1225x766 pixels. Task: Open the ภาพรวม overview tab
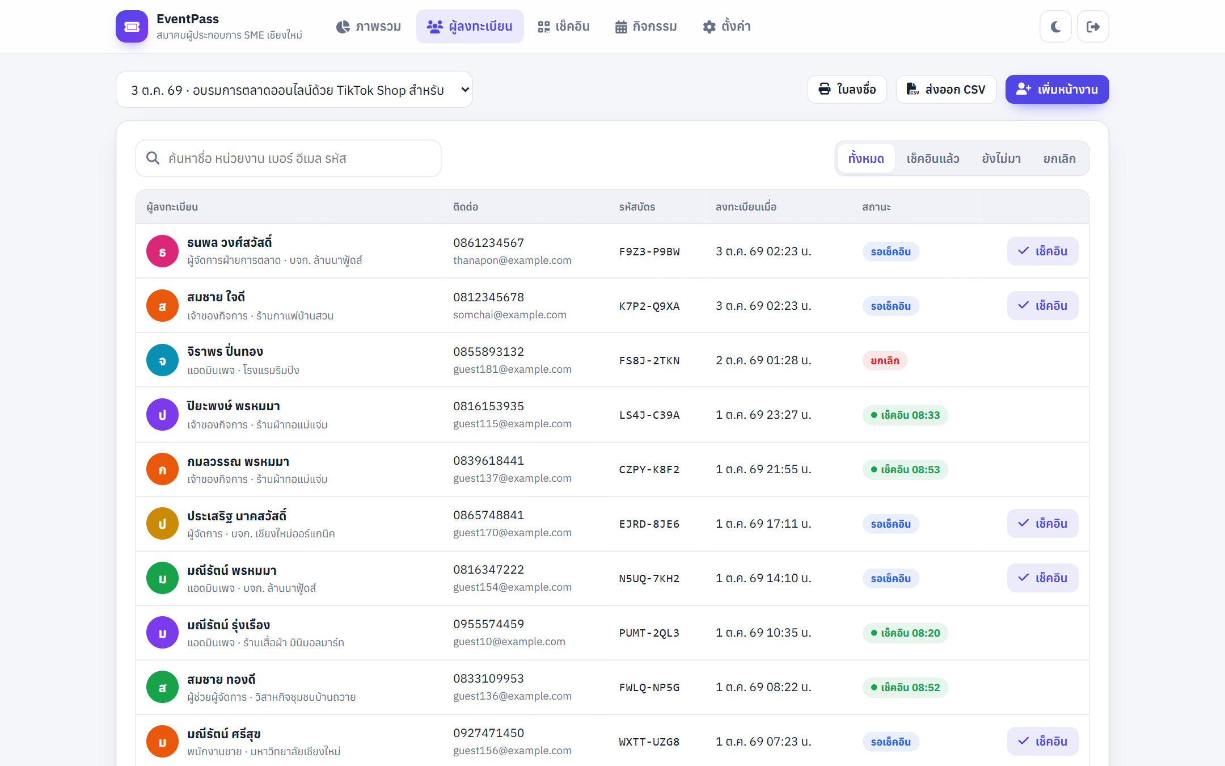pos(369,27)
